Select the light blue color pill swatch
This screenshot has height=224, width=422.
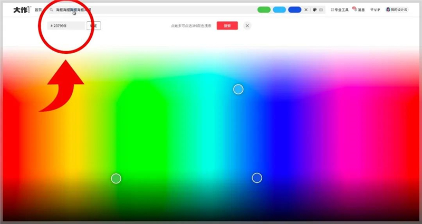[x=280, y=9]
